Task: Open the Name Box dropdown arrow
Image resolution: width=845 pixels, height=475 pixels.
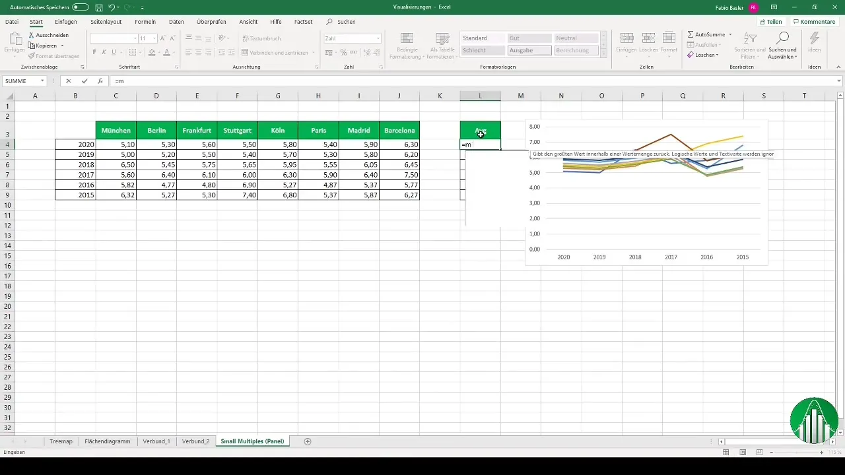Action: tap(42, 81)
